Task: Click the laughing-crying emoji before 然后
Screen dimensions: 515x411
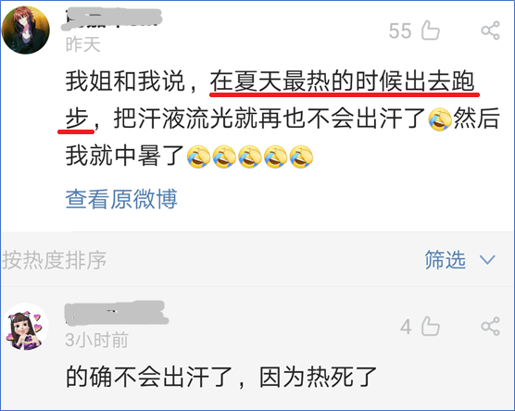Action: click(x=440, y=118)
